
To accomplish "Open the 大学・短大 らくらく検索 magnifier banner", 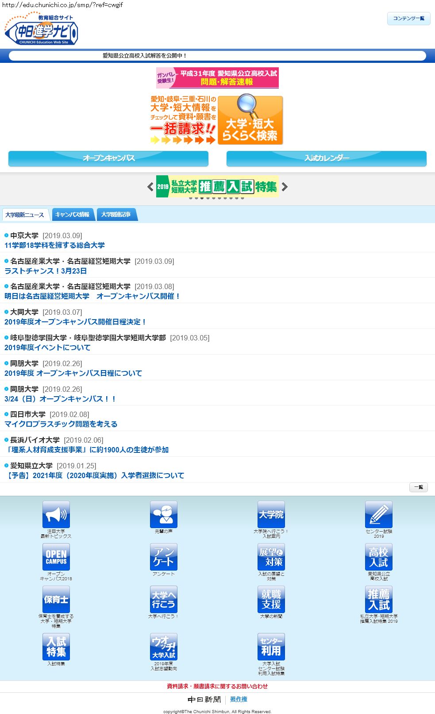I will click(x=250, y=120).
